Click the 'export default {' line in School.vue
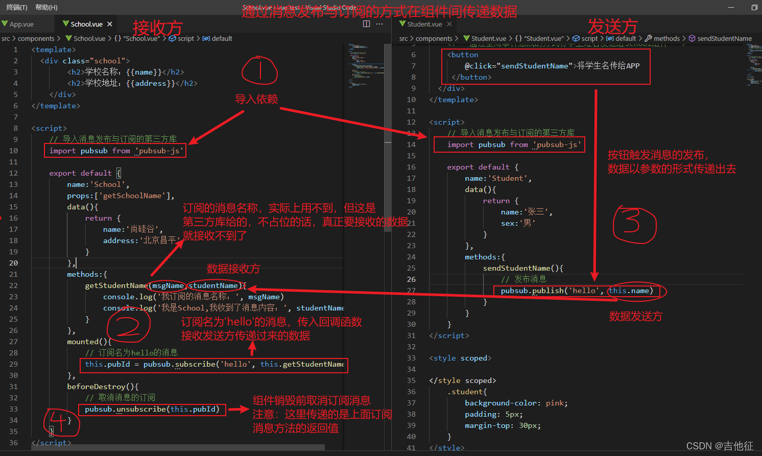Image resolution: width=762 pixels, height=456 pixels. [x=85, y=173]
